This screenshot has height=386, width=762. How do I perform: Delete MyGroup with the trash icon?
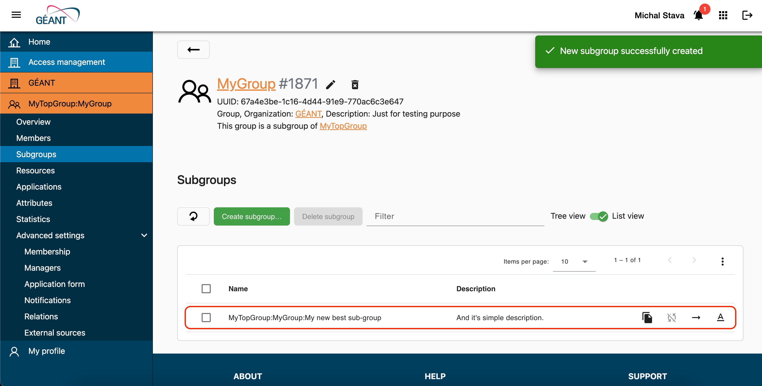pos(355,85)
